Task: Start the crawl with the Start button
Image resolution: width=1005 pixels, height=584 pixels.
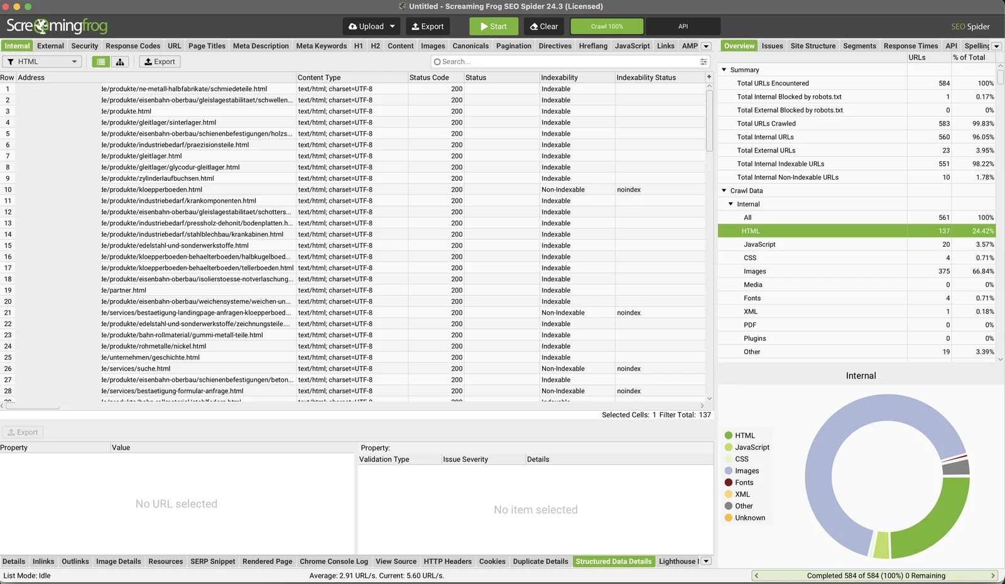Action: click(x=494, y=26)
